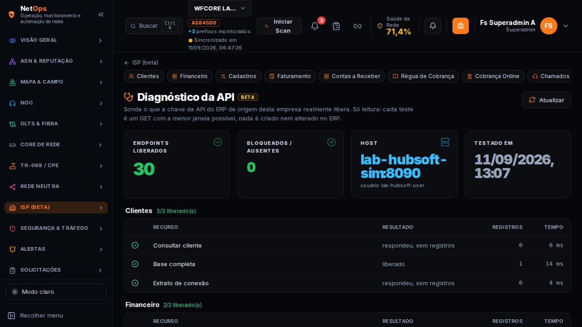Open the WFCORE LA... tenant dropdown
Screen dimensions: 582x327
220,8
